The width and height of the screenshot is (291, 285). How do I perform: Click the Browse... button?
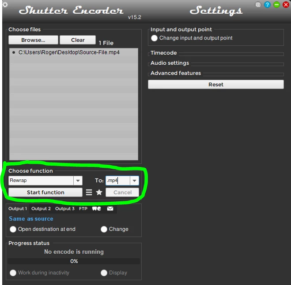(x=33, y=40)
